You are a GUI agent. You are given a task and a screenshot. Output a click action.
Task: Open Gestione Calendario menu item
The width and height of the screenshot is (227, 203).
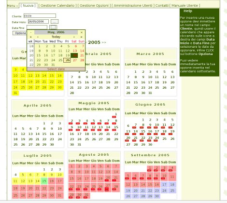(57, 6)
